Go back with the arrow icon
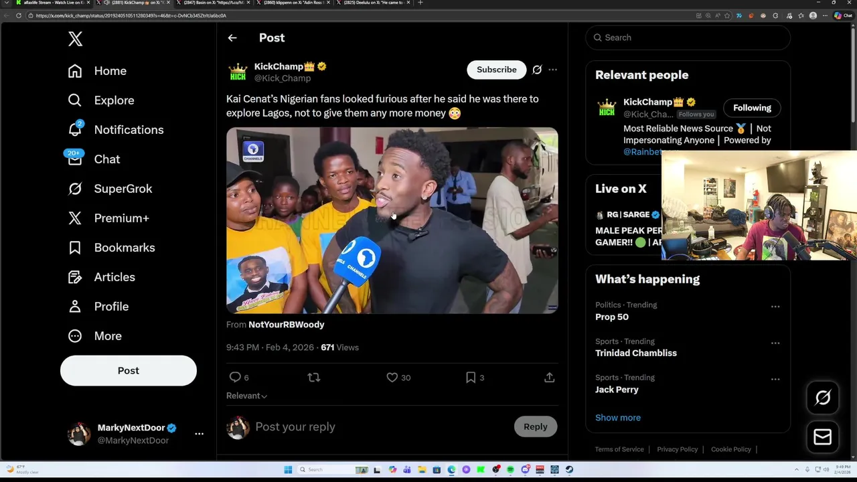The height and width of the screenshot is (482, 857). coord(232,38)
